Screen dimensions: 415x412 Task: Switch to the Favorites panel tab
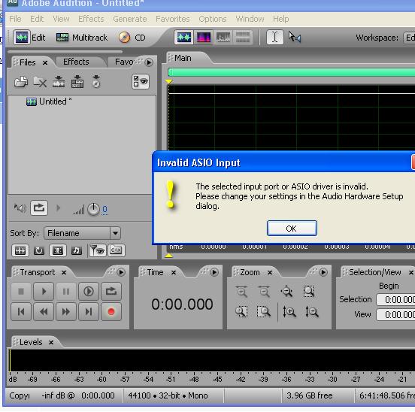[124, 62]
